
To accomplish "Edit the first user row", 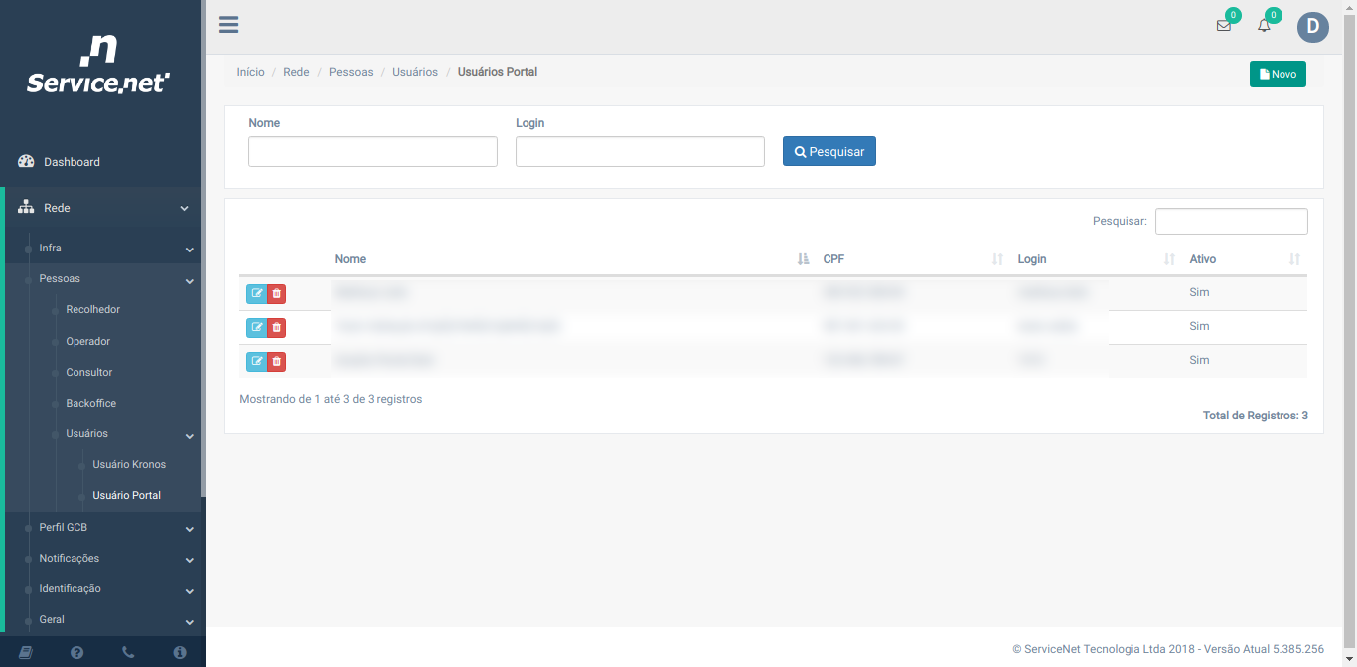I will pyautogui.click(x=257, y=293).
